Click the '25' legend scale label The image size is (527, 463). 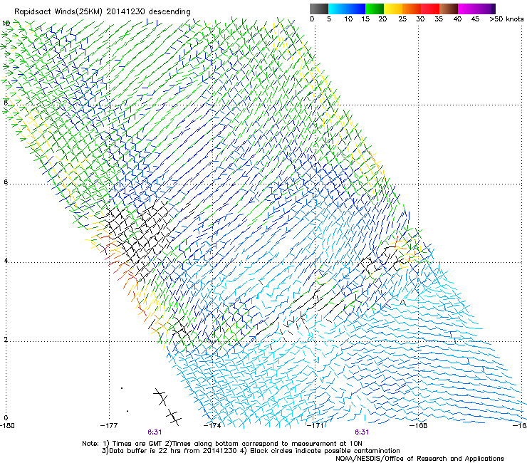point(402,19)
